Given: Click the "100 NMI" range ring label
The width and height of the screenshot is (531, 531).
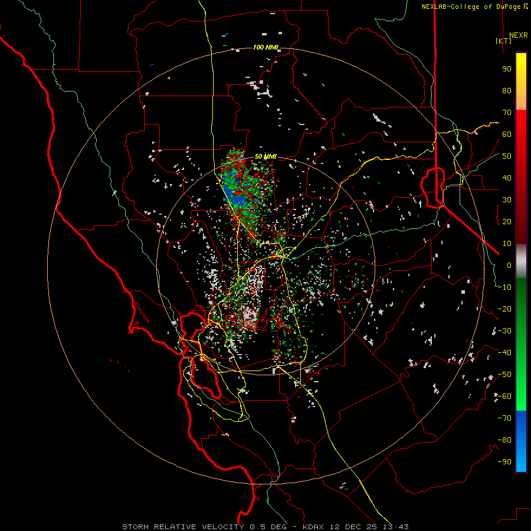Looking at the screenshot, I should click(265, 47).
